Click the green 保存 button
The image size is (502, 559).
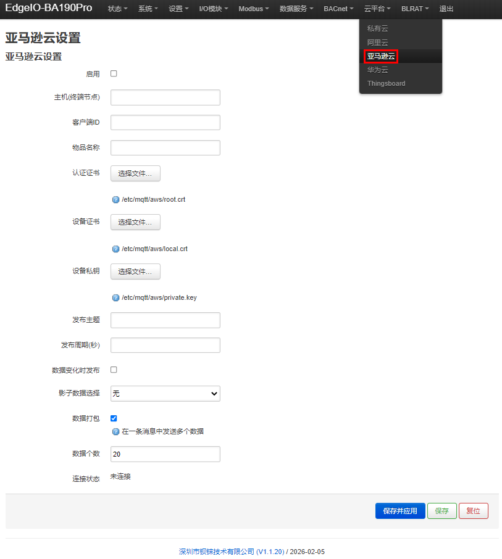pyautogui.click(x=442, y=511)
